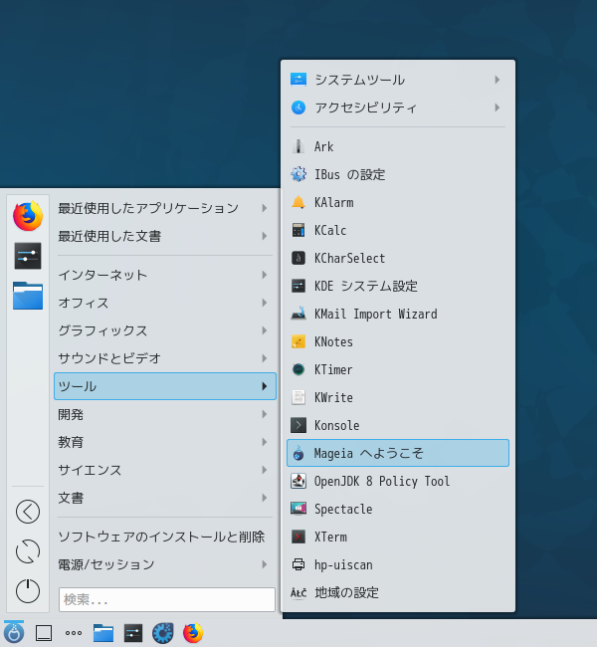This screenshot has height=647, width=597.
Task: Open the Dolphin folder icon on the taskbar
Action: 103,633
